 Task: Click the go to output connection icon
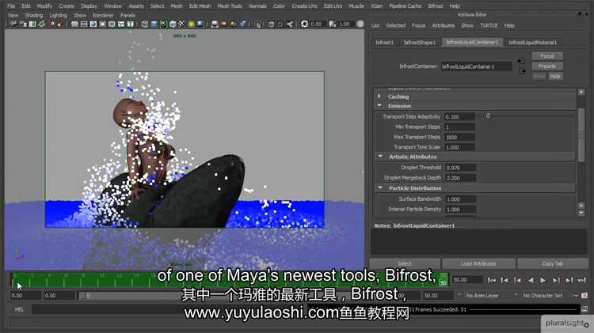[523, 71]
